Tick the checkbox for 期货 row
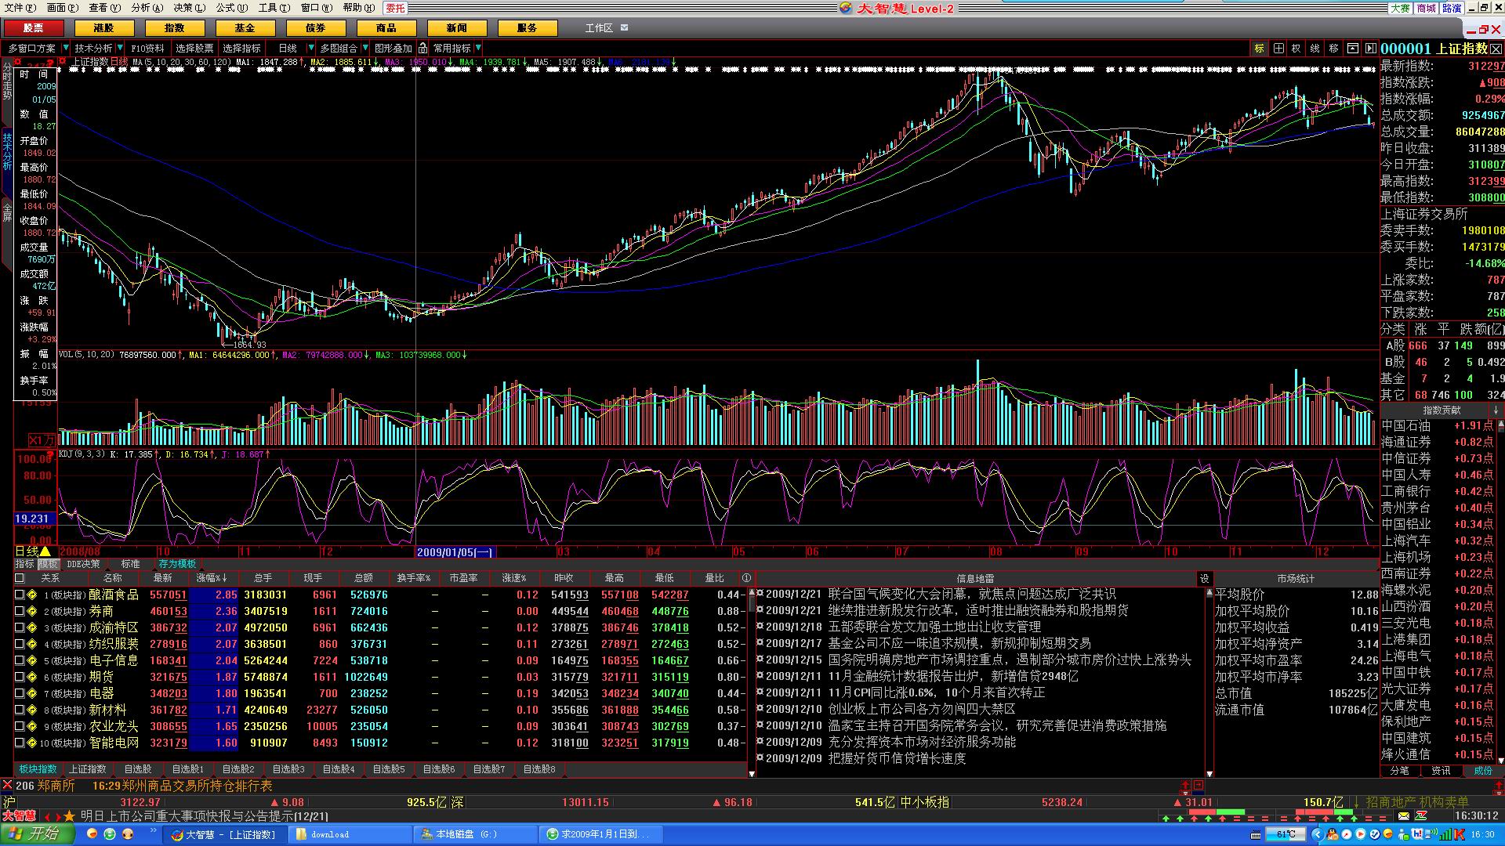This screenshot has width=1505, height=846. point(20,678)
